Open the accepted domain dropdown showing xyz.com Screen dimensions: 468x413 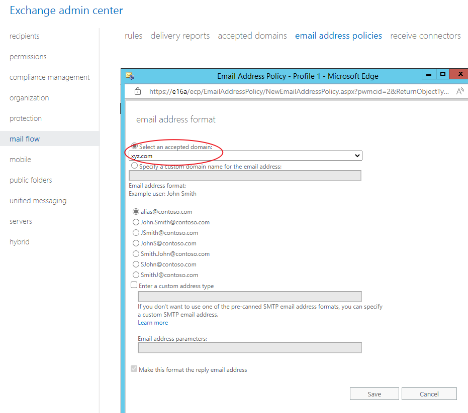point(245,156)
